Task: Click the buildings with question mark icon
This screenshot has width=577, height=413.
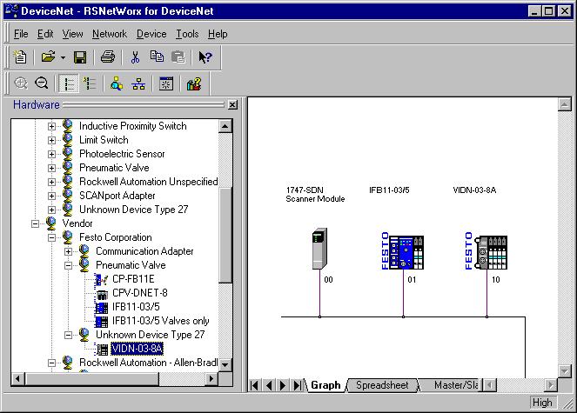Action: pos(194,83)
